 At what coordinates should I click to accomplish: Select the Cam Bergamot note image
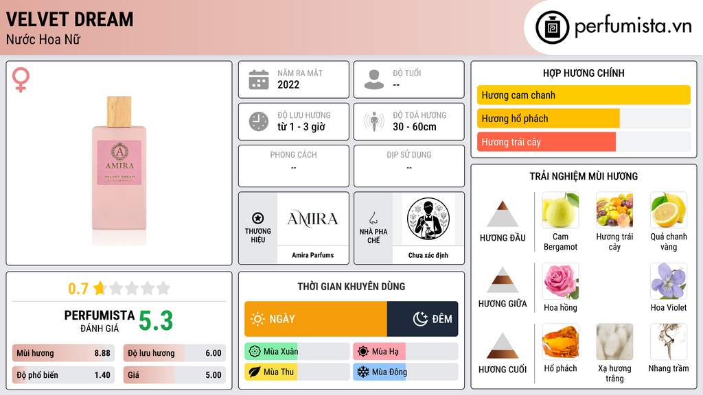[560, 210]
